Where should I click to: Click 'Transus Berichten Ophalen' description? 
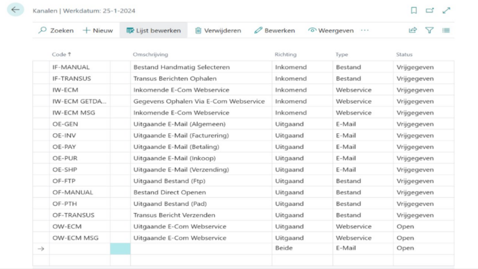tap(175, 78)
